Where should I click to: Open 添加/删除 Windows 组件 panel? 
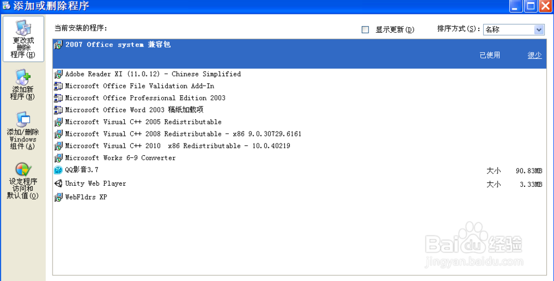tap(23, 131)
